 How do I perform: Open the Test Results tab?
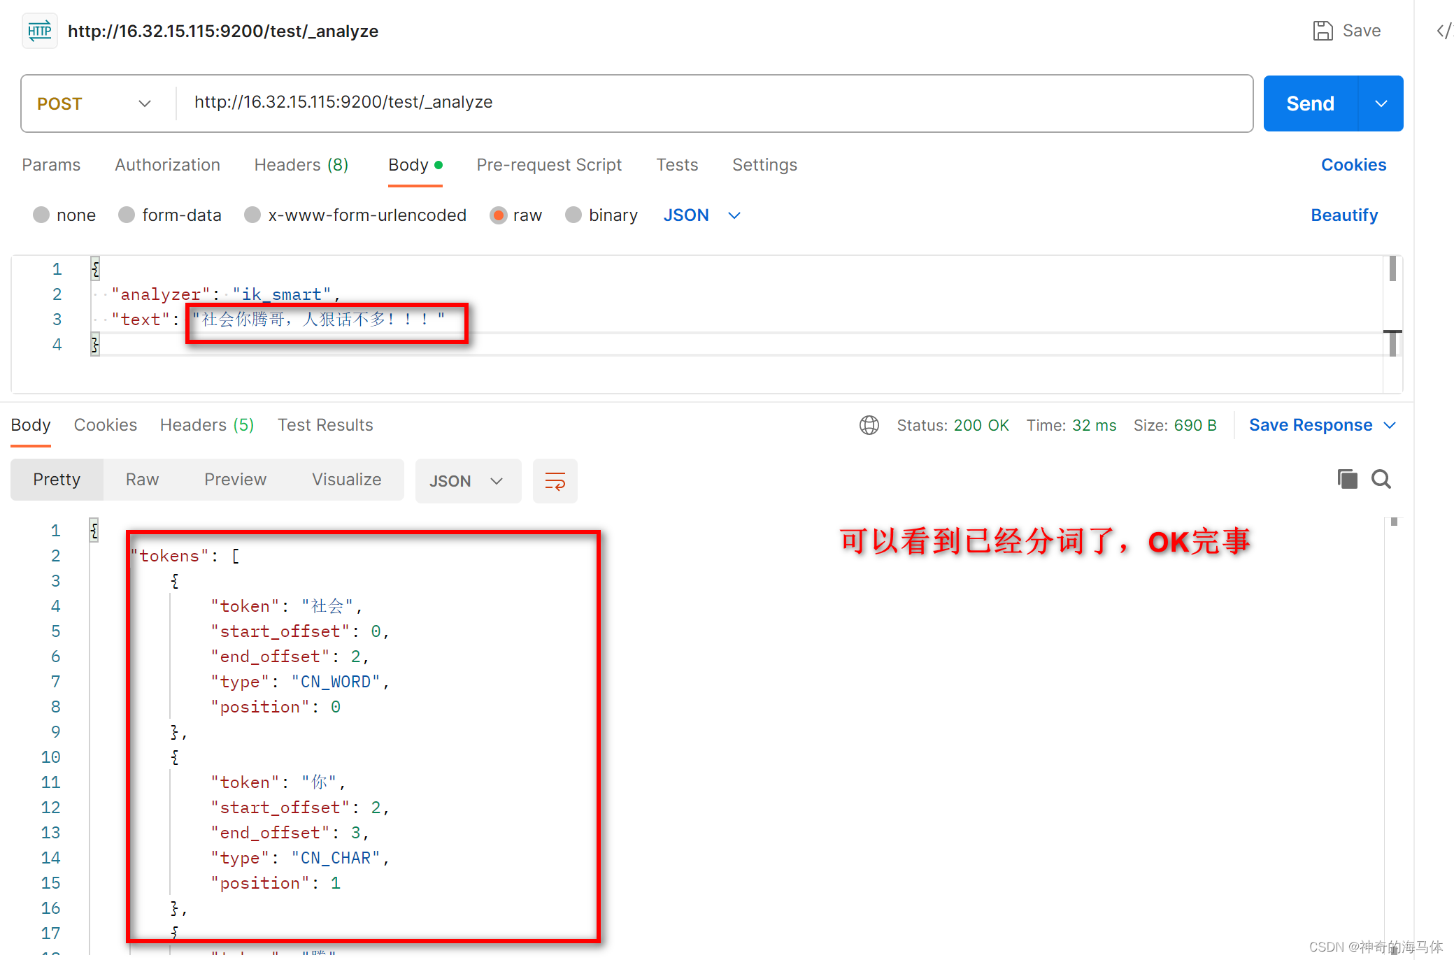(x=325, y=425)
